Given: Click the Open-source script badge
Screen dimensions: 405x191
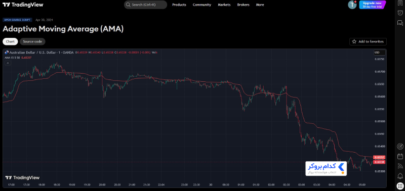Looking at the screenshot, I should (17, 20).
